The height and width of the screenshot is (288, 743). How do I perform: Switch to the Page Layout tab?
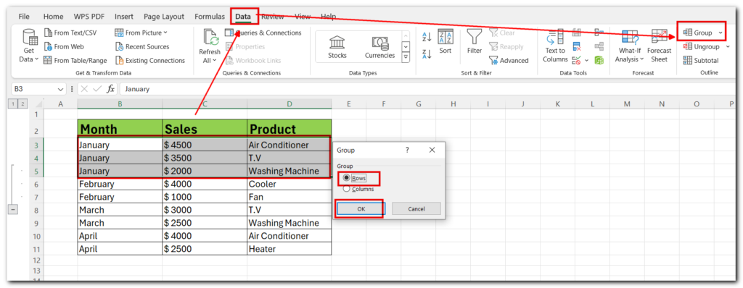(x=164, y=17)
